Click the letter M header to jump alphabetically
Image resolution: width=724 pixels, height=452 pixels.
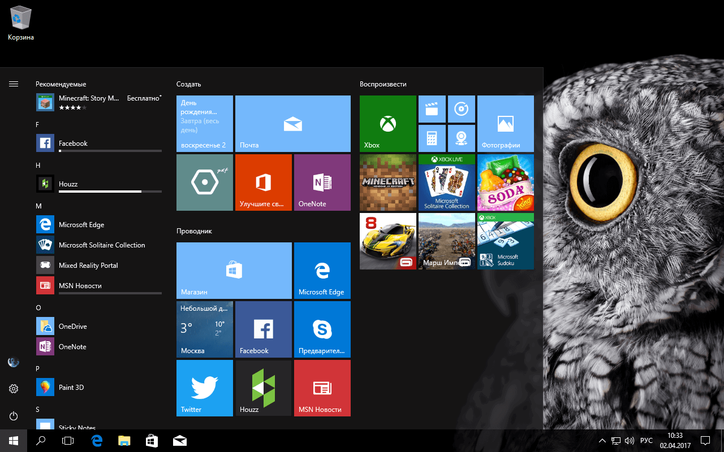click(38, 206)
